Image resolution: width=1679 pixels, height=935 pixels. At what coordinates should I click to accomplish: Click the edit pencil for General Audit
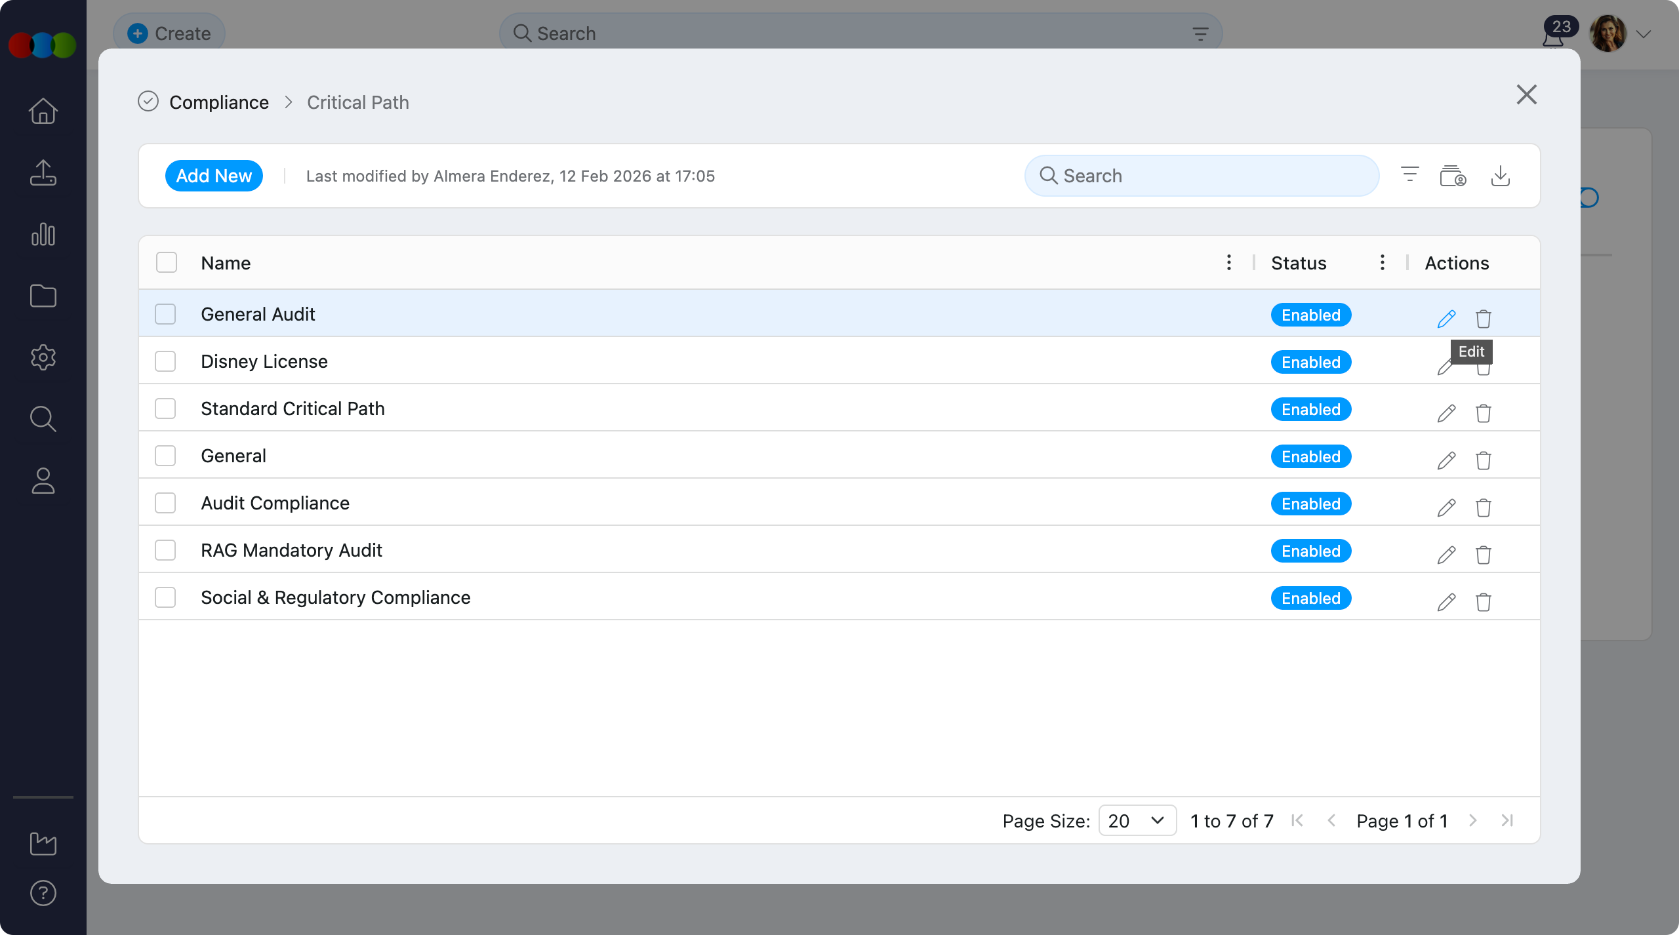[x=1446, y=319]
